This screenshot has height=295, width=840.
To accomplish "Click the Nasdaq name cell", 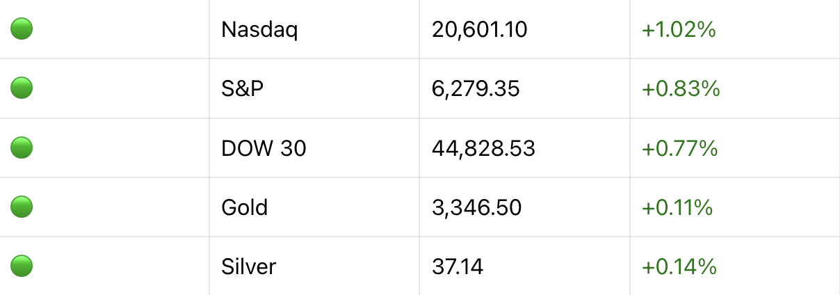I will [x=259, y=30].
